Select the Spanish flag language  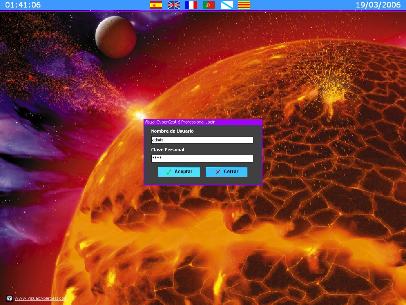(x=155, y=5)
